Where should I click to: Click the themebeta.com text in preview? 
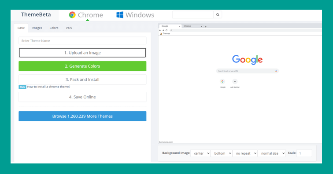pos(166,142)
